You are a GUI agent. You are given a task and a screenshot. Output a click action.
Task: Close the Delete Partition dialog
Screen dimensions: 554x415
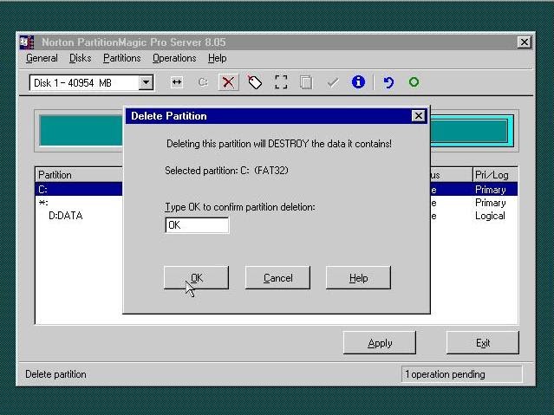pyautogui.click(x=419, y=116)
